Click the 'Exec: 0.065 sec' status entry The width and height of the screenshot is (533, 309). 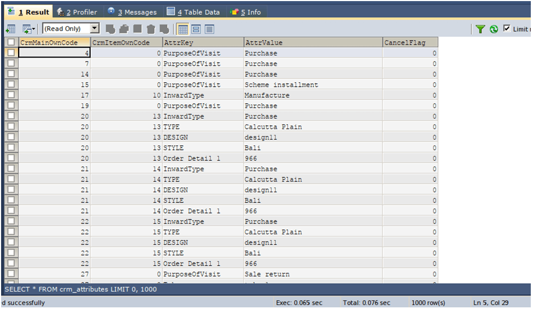point(299,302)
